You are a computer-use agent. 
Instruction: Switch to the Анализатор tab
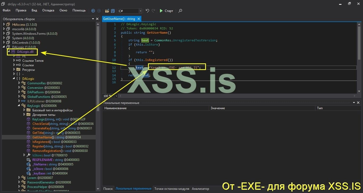[x=200, y=189]
